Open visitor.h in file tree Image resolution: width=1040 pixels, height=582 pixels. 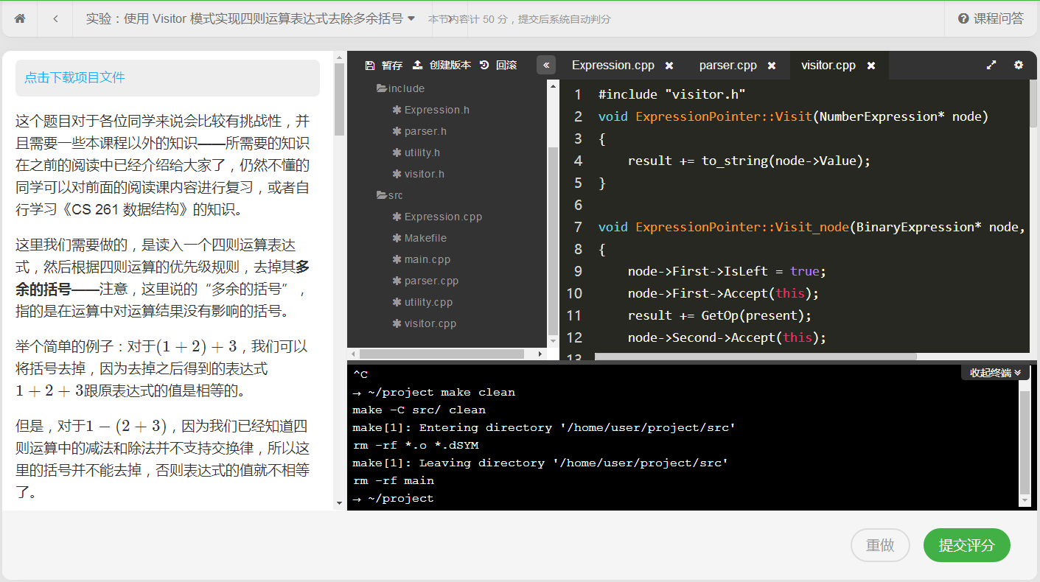click(424, 174)
